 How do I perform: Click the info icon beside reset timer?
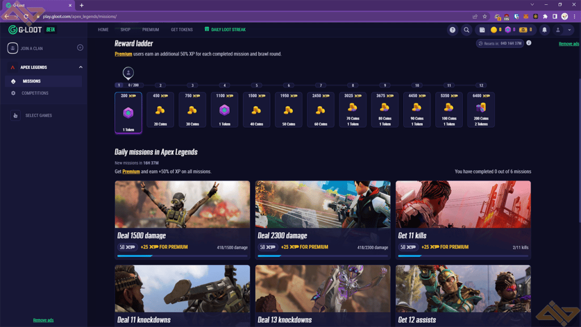coord(529,43)
